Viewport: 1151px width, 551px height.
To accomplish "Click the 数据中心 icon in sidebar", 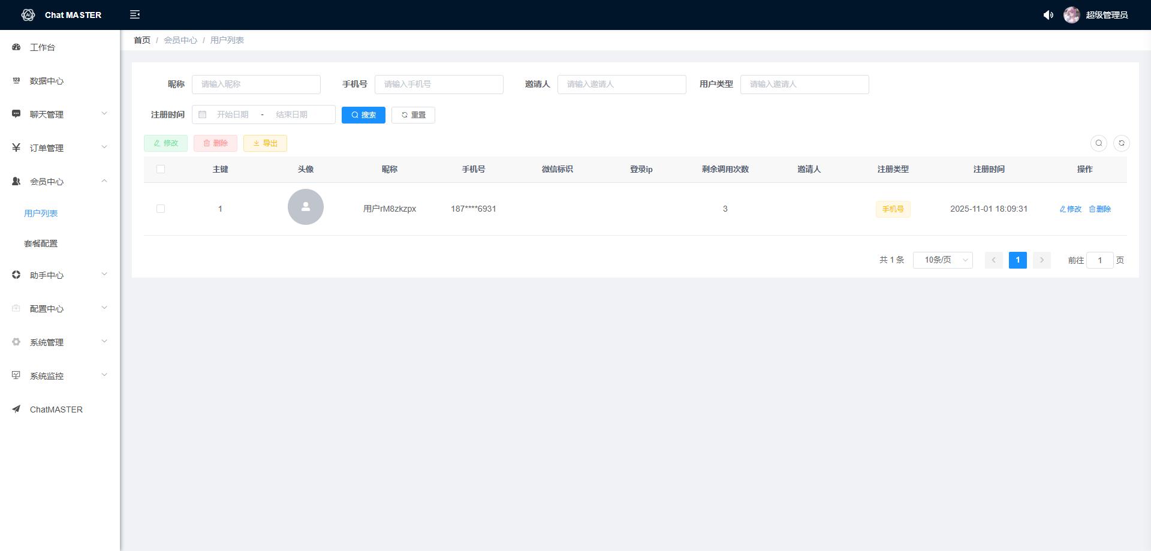I will 16,80.
